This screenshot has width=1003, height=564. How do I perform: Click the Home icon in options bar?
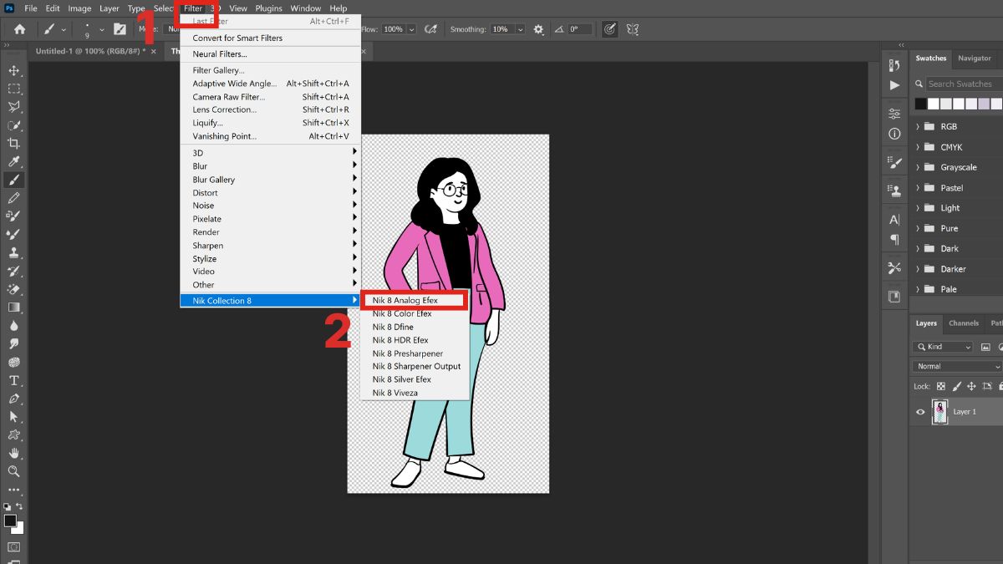point(19,29)
